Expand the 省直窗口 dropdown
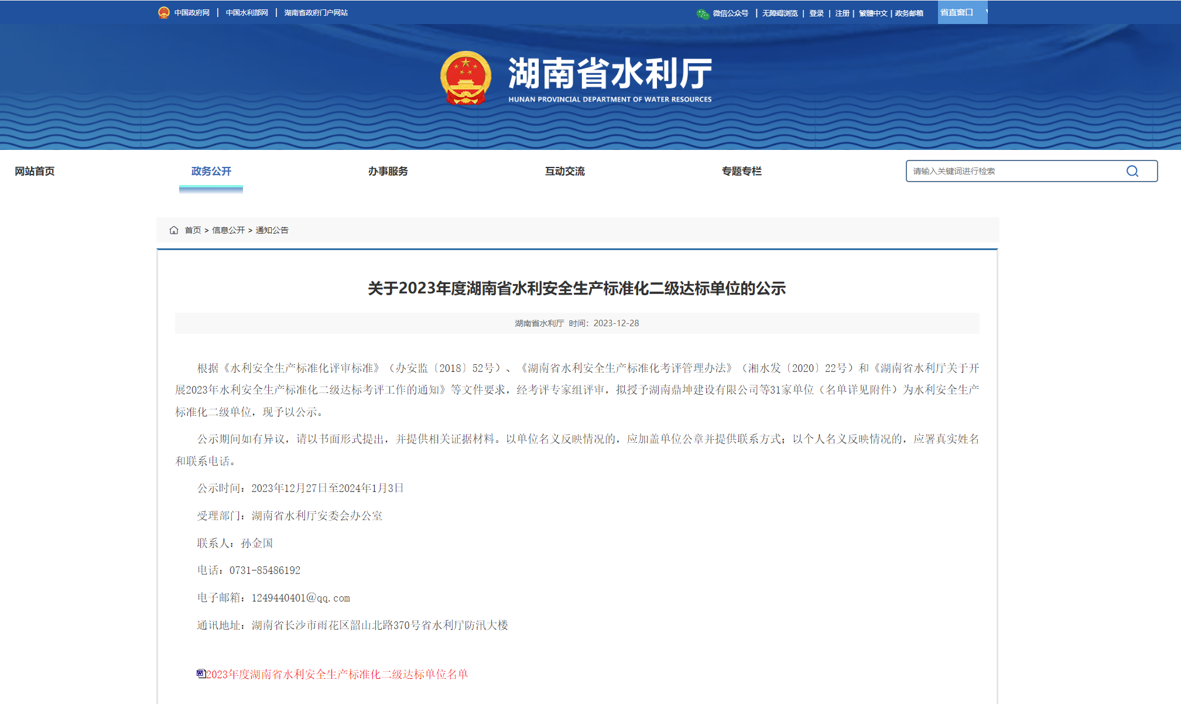The image size is (1181, 704). [x=962, y=12]
